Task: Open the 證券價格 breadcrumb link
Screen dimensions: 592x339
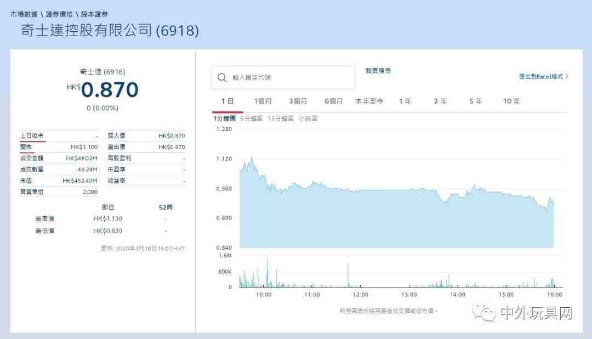Action: click(60, 14)
